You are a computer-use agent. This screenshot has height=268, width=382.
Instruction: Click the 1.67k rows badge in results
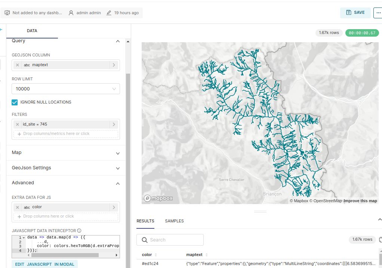362,240
